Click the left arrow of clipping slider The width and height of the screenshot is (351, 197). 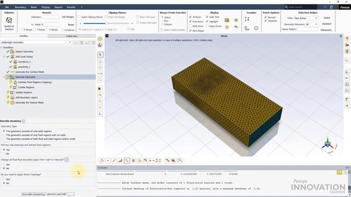[80, 23]
